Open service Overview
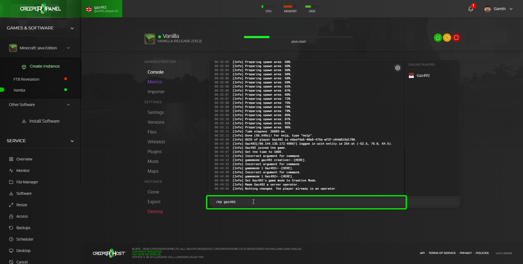 (x=24, y=159)
